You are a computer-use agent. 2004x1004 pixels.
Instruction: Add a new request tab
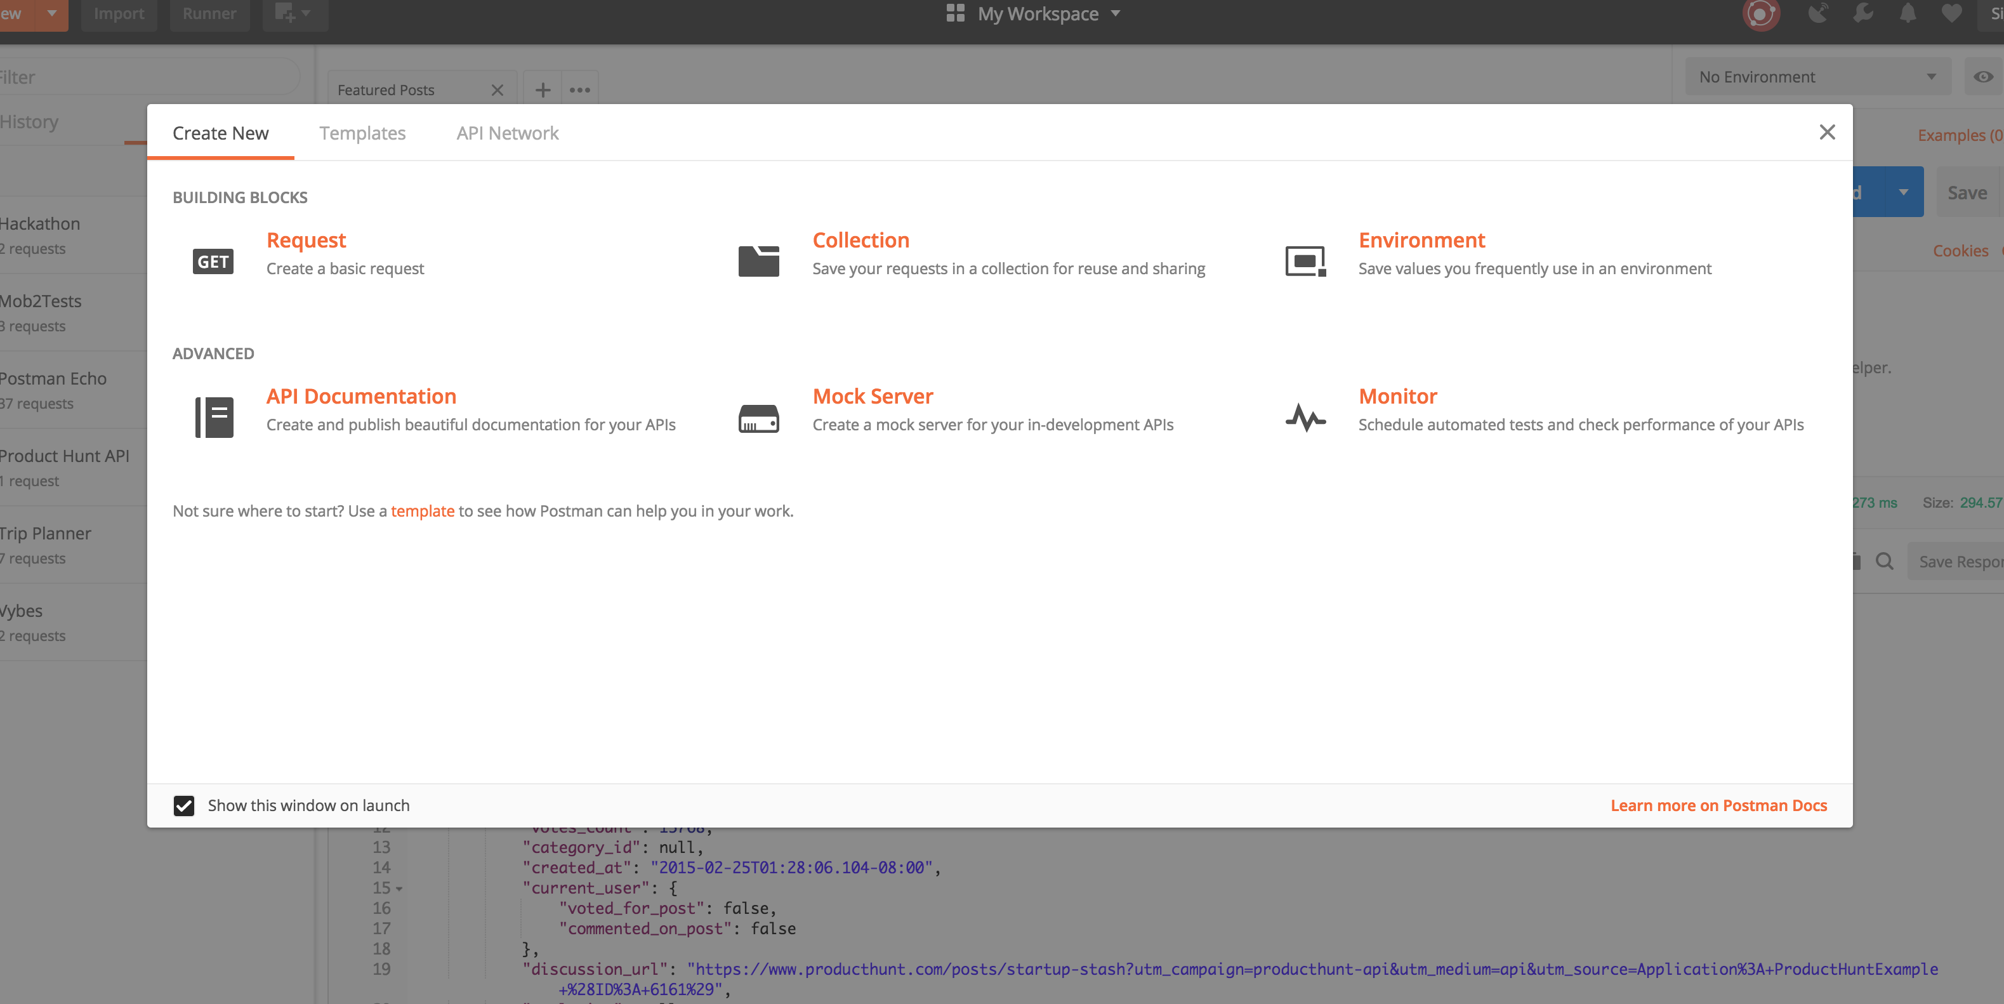542,90
